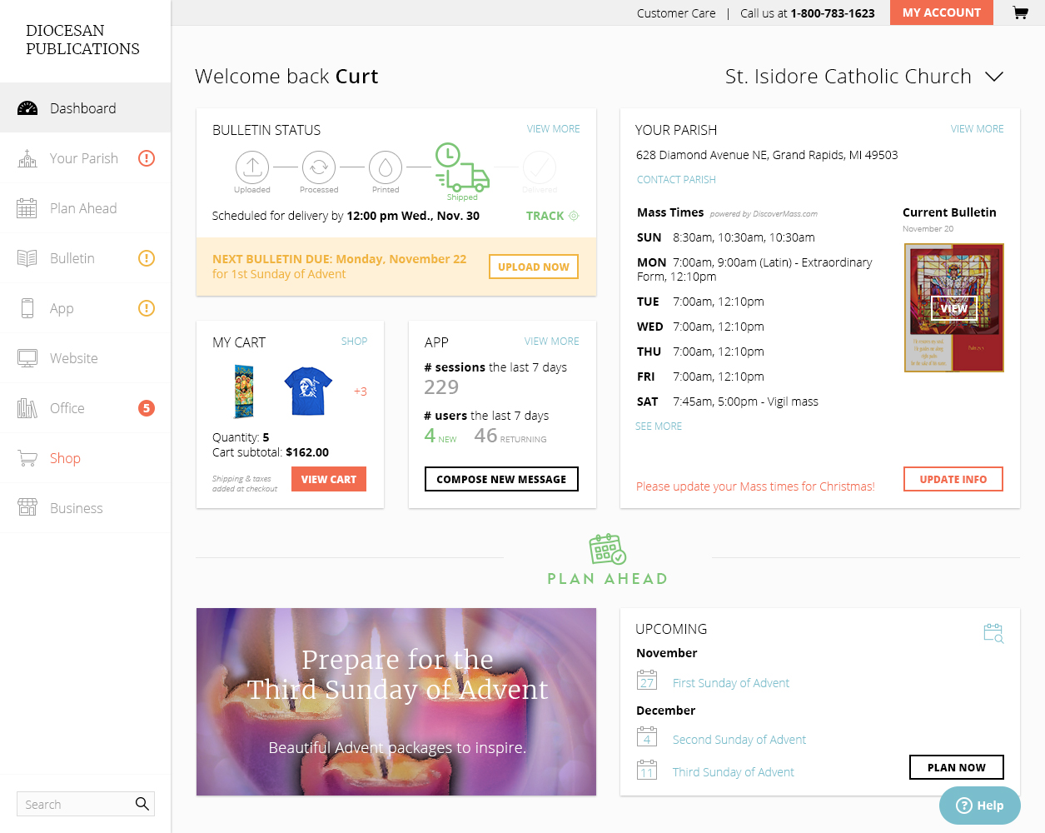The image size is (1045, 833).
Task: Click the search magnifier icon
Action: click(142, 804)
